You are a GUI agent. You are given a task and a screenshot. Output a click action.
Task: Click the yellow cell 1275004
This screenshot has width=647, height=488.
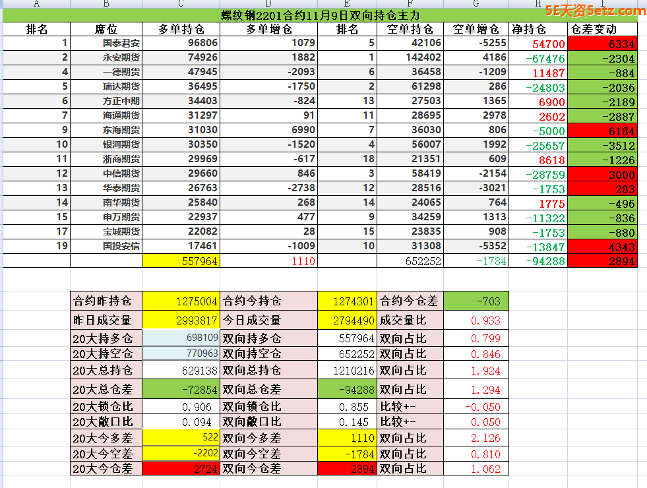pos(181,301)
